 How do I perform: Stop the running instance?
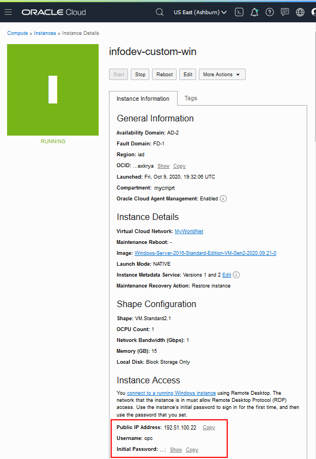[140, 74]
